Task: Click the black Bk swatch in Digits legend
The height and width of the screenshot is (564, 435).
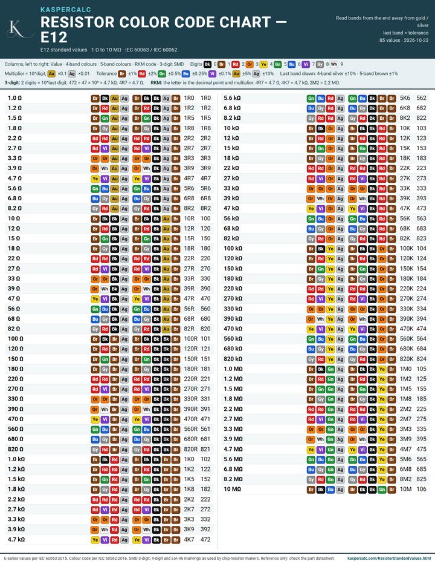Action: click(x=207, y=64)
